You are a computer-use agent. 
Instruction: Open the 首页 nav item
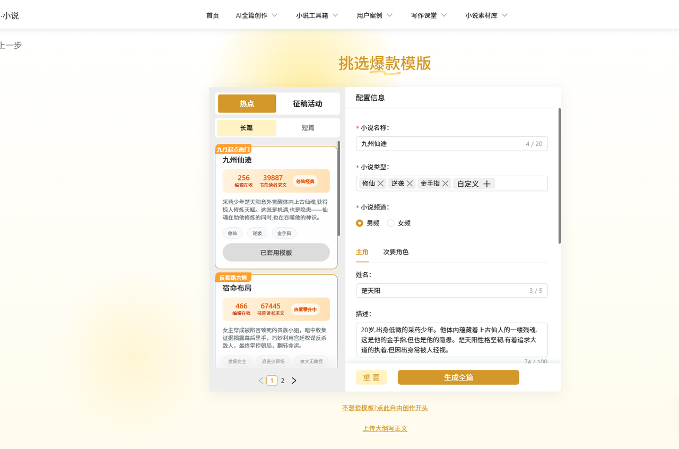pos(213,15)
